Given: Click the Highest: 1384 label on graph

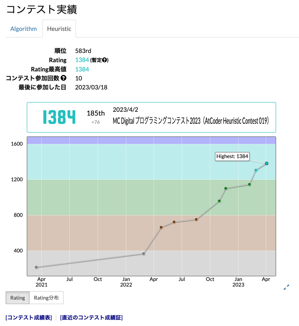Looking at the screenshot, I should tap(232, 156).
